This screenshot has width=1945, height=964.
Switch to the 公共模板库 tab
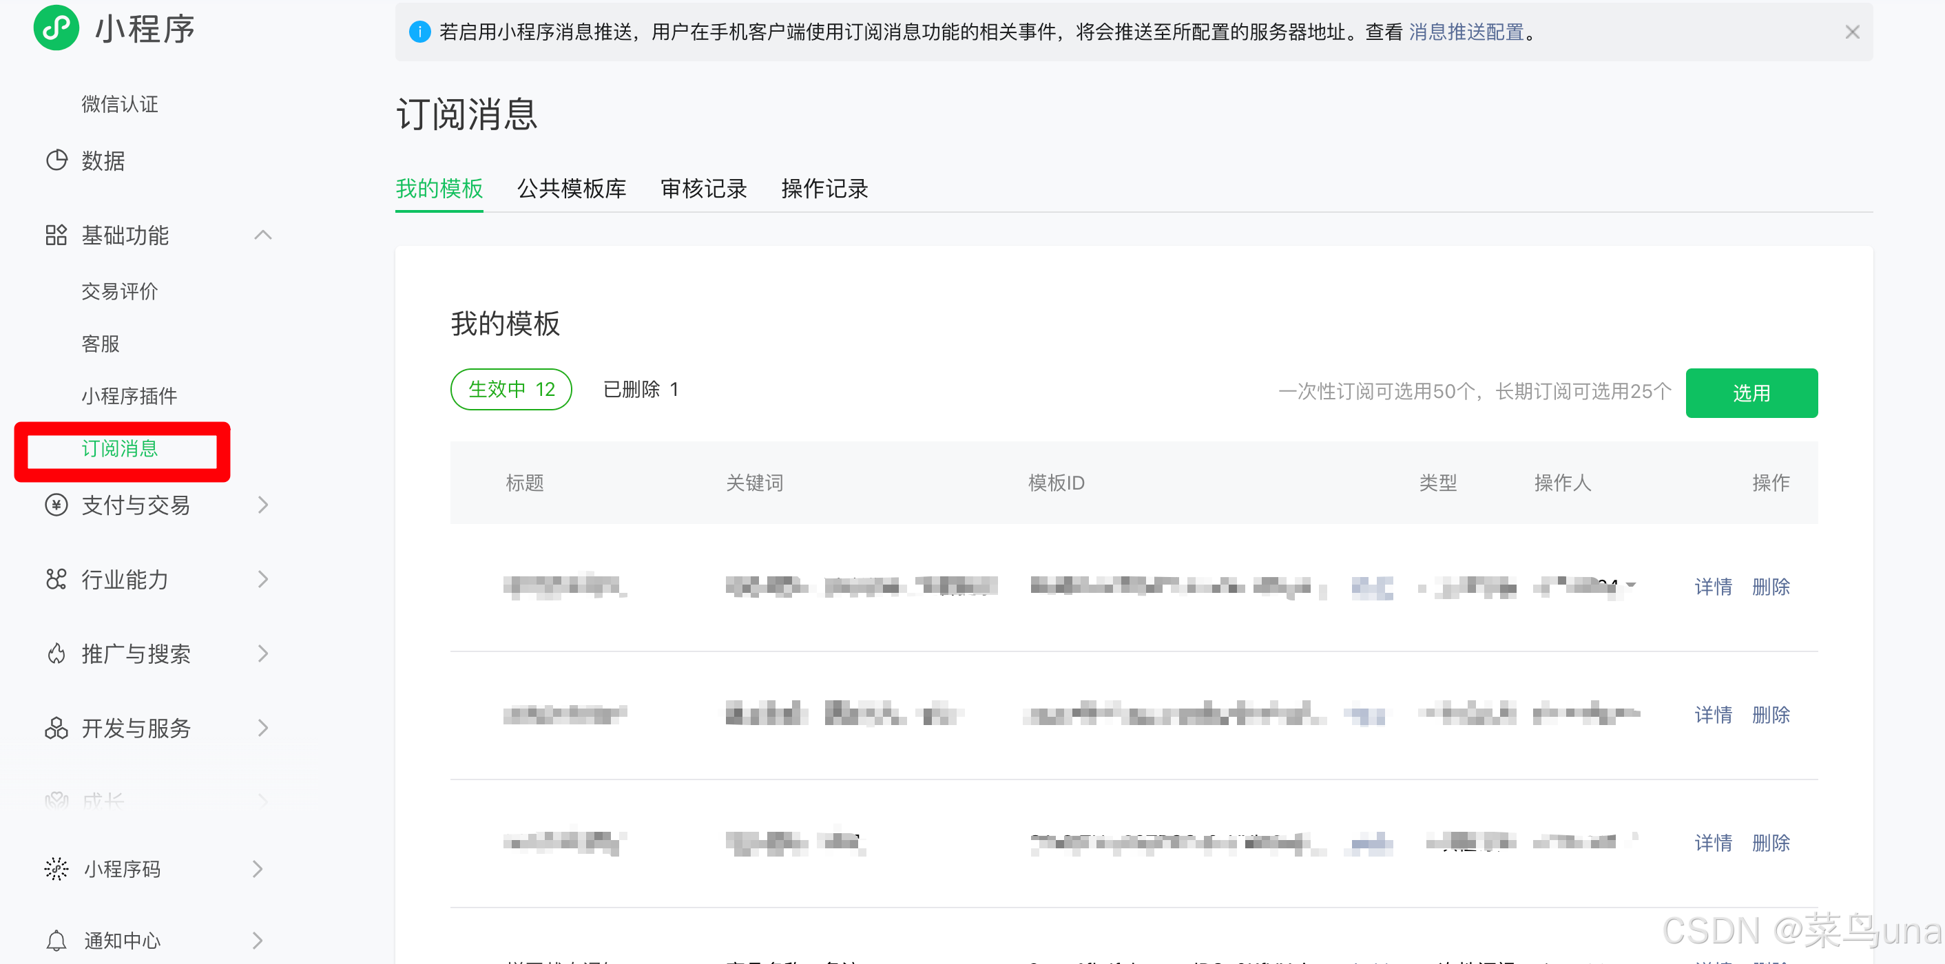point(572,189)
